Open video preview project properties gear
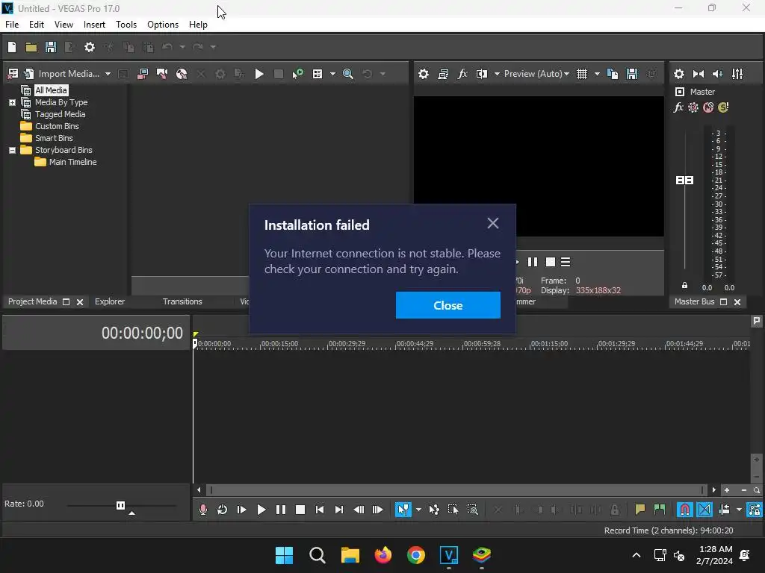Viewport: 765px width, 573px height. 424,74
